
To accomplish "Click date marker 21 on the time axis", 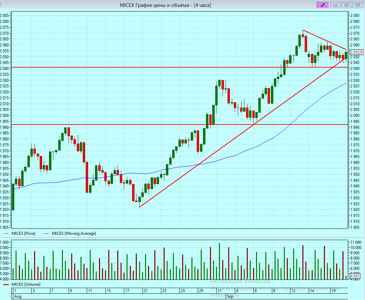I will click(x=145, y=291).
